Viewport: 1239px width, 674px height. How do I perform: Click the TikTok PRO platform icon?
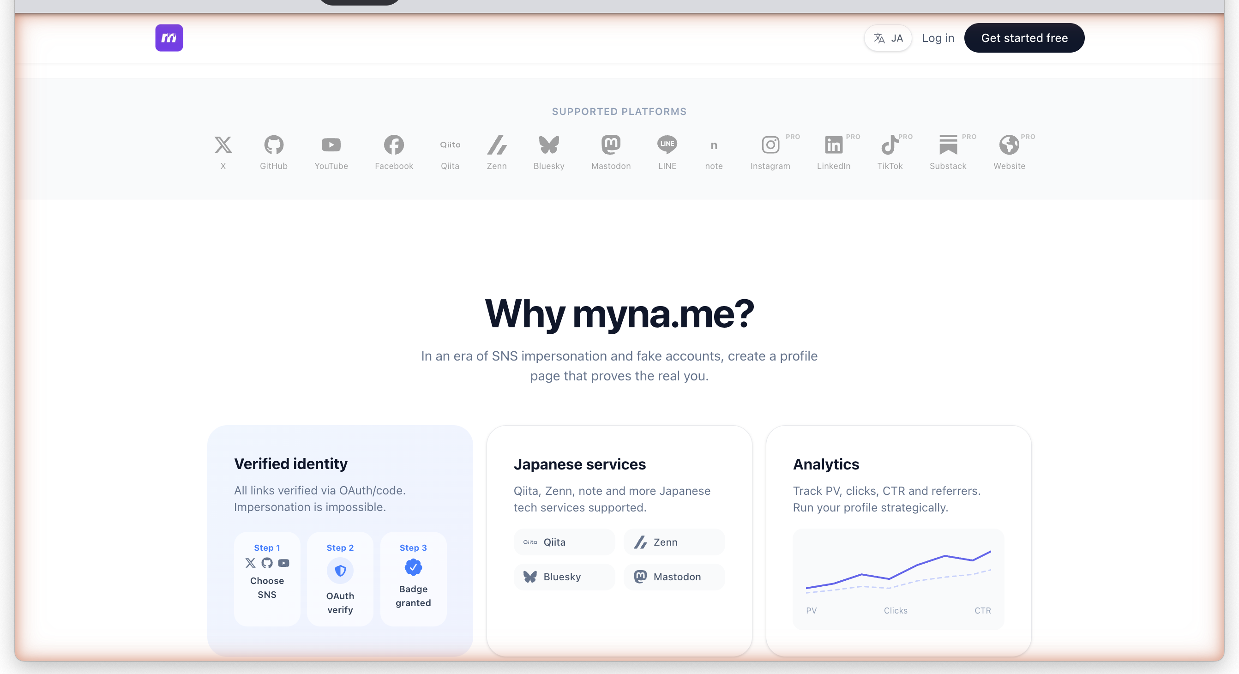tap(890, 145)
